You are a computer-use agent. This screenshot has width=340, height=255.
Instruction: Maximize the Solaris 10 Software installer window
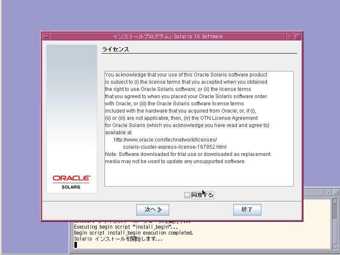coord(297,37)
